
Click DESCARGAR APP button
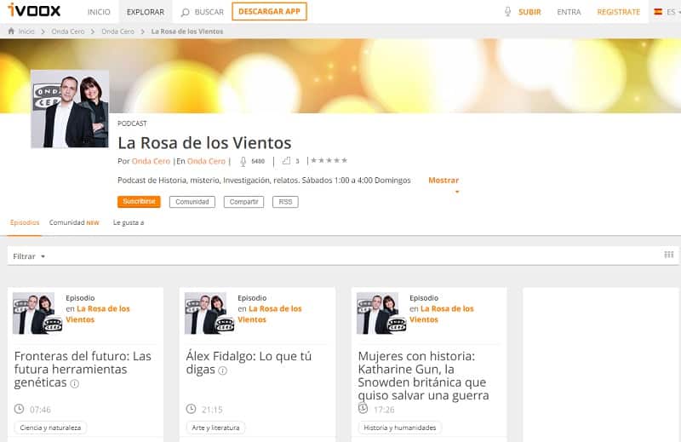[269, 11]
